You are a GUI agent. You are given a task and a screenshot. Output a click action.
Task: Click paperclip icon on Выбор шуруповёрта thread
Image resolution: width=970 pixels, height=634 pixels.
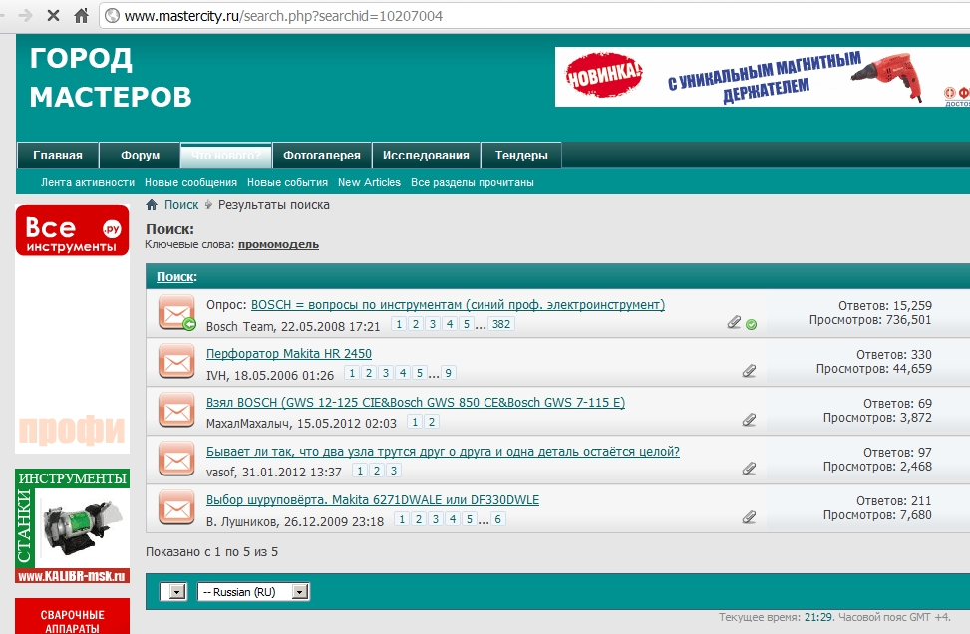coord(749,517)
